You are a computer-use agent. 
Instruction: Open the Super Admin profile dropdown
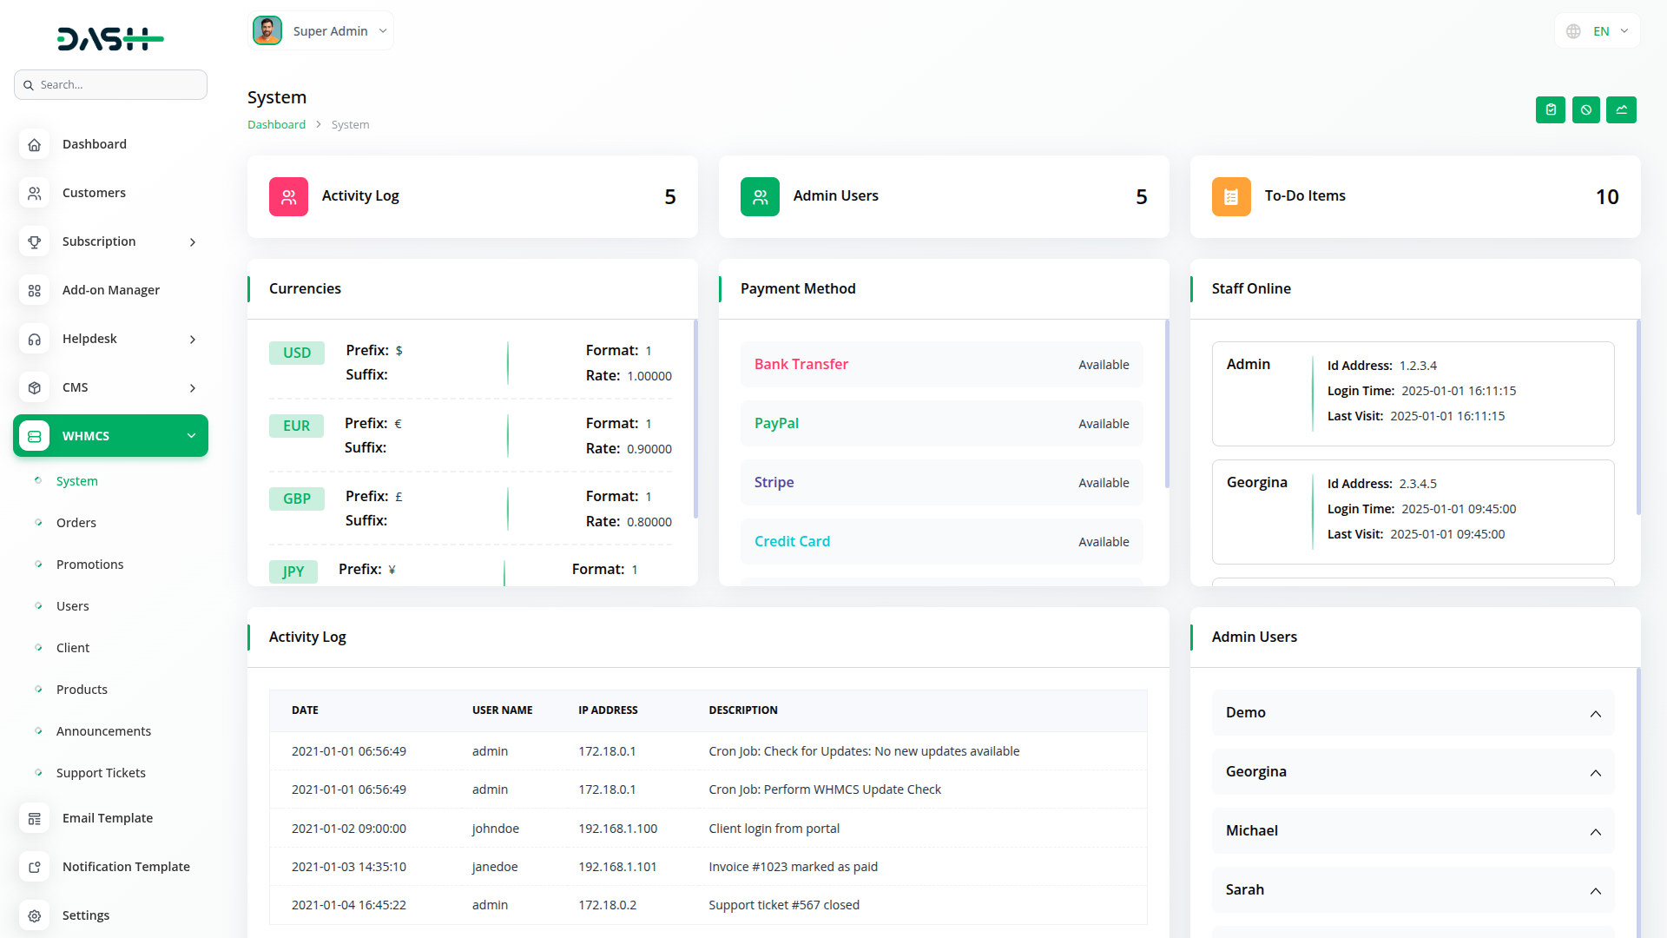coord(321,31)
